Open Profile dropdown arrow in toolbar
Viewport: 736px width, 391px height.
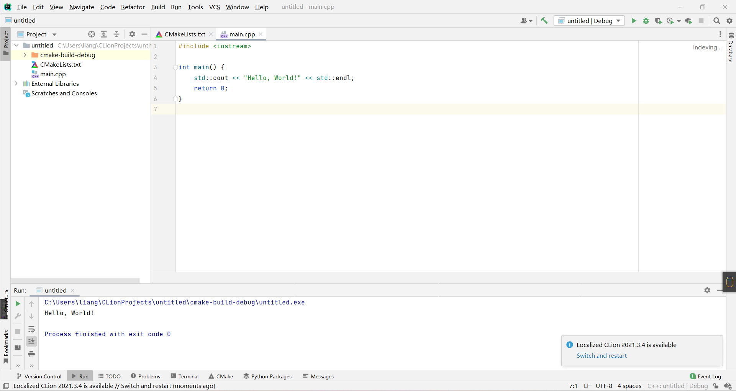coord(679,21)
